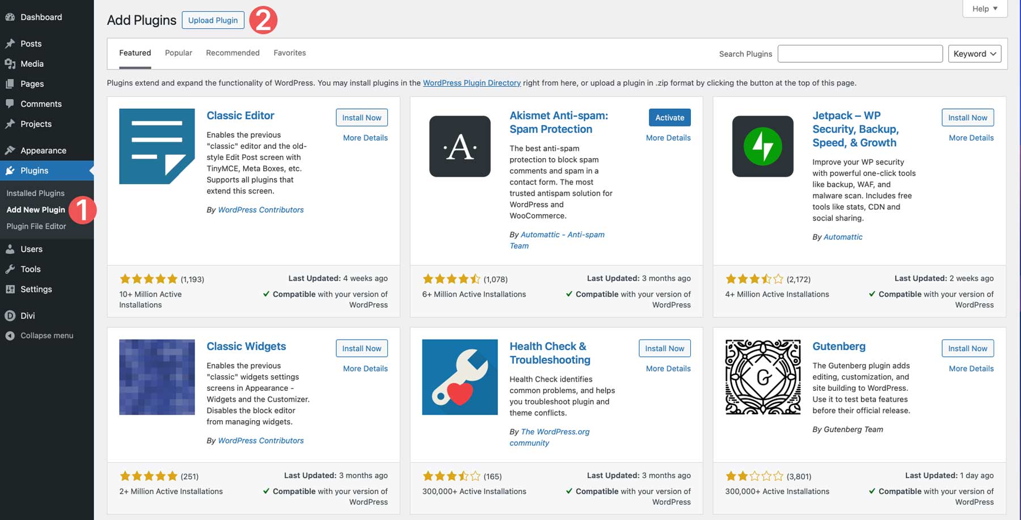This screenshot has height=520, width=1021.
Task: Click the Akismet plugin logo
Action: 460,146
